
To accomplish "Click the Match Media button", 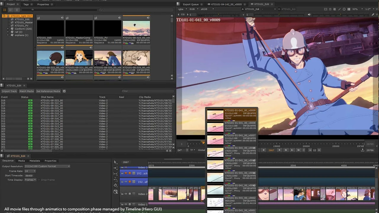I will click(x=27, y=91).
